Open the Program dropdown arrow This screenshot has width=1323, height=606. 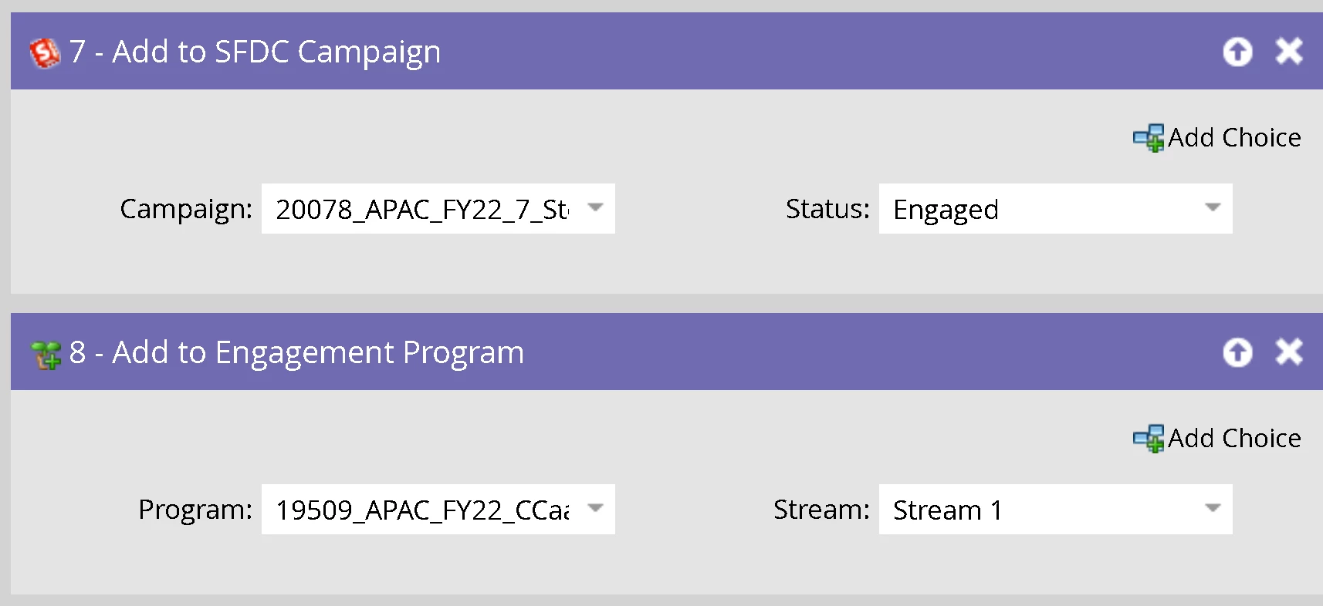point(595,508)
